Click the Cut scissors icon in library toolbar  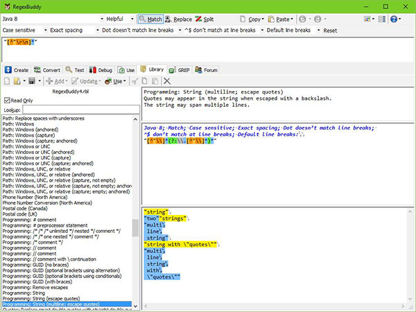pos(135,81)
